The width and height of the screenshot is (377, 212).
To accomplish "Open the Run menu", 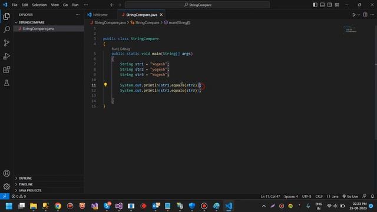I will pyautogui.click(x=75, y=5).
